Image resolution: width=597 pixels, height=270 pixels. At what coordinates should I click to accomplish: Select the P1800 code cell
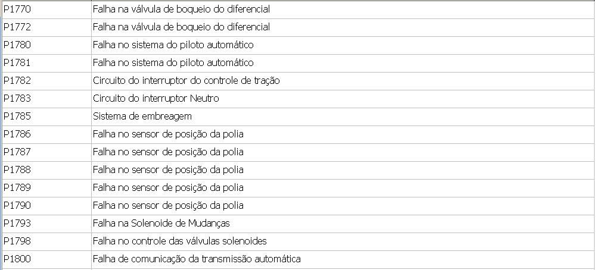coord(17,259)
